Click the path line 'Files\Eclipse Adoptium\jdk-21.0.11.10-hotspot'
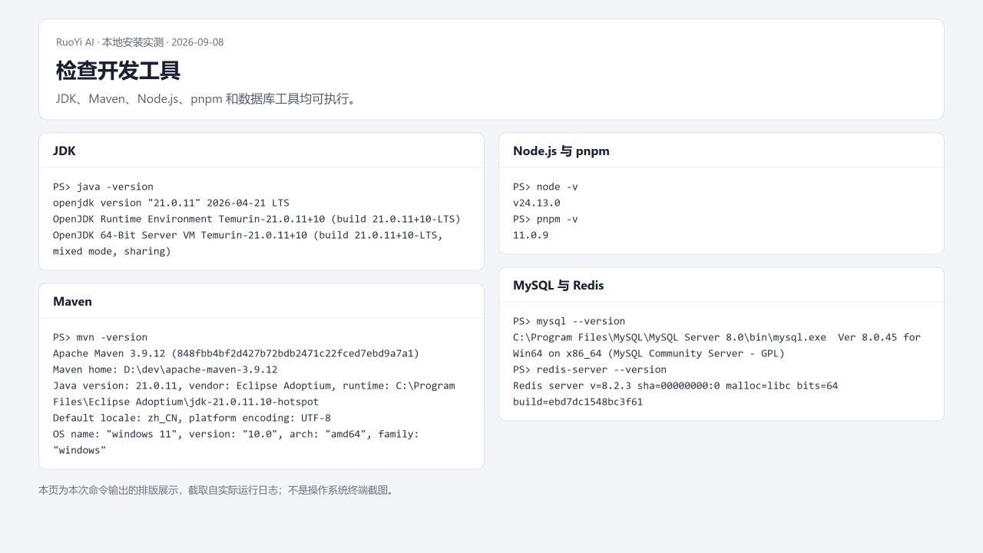This screenshot has width=983, height=553. pos(186,402)
